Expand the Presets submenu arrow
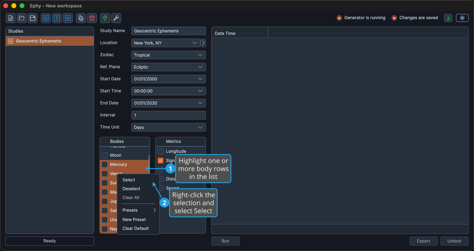Viewport: 474px width, 251px height. pyautogui.click(x=155, y=210)
